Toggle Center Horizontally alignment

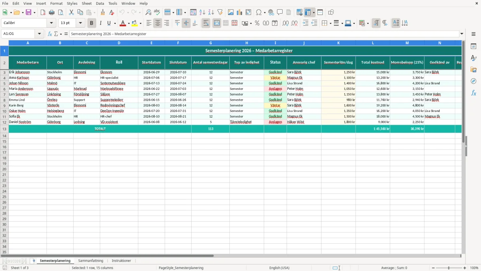tap(158, 23)
